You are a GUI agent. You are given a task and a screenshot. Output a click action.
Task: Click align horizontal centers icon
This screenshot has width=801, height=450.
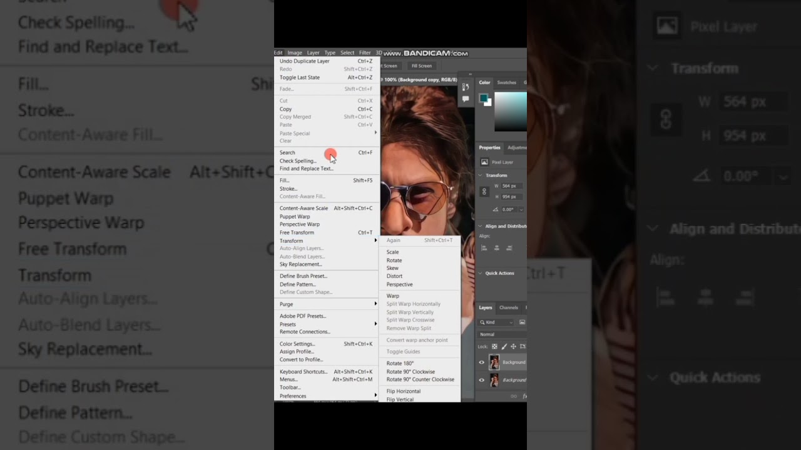tap(497, 248)
